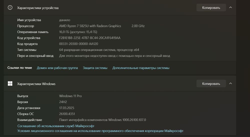Copy device specifications with Копировать button

[211, 7]
